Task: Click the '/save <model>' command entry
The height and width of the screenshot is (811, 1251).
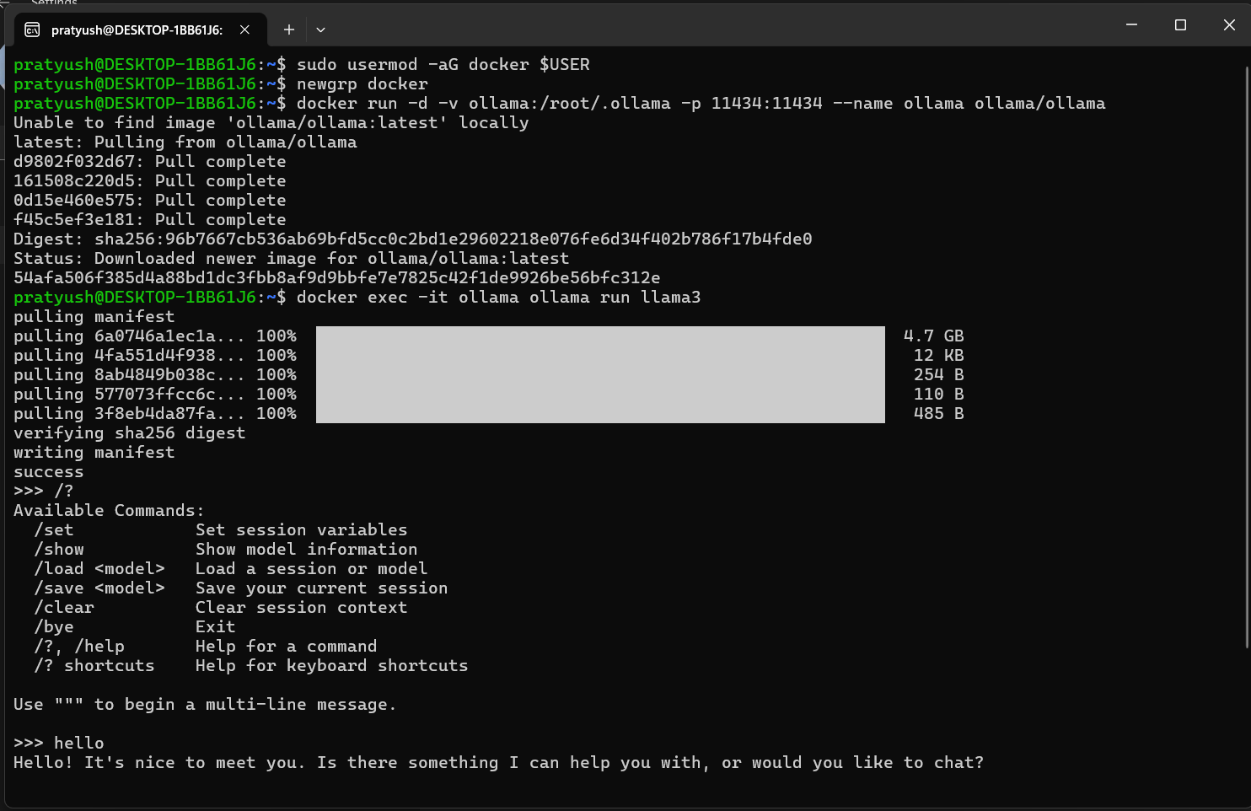Action: [99, 588]
